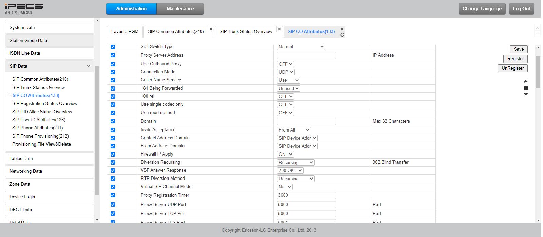Click the main content vertical scrollbar thumb
The width and height of the screenshot is (543, 237).
click(538, 72)
